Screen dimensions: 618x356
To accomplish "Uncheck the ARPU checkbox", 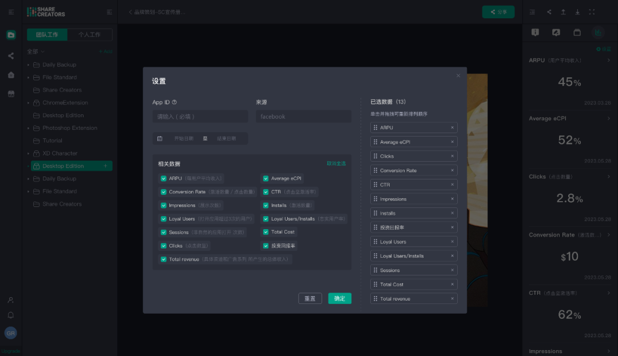I will click(x=164, y=179).
